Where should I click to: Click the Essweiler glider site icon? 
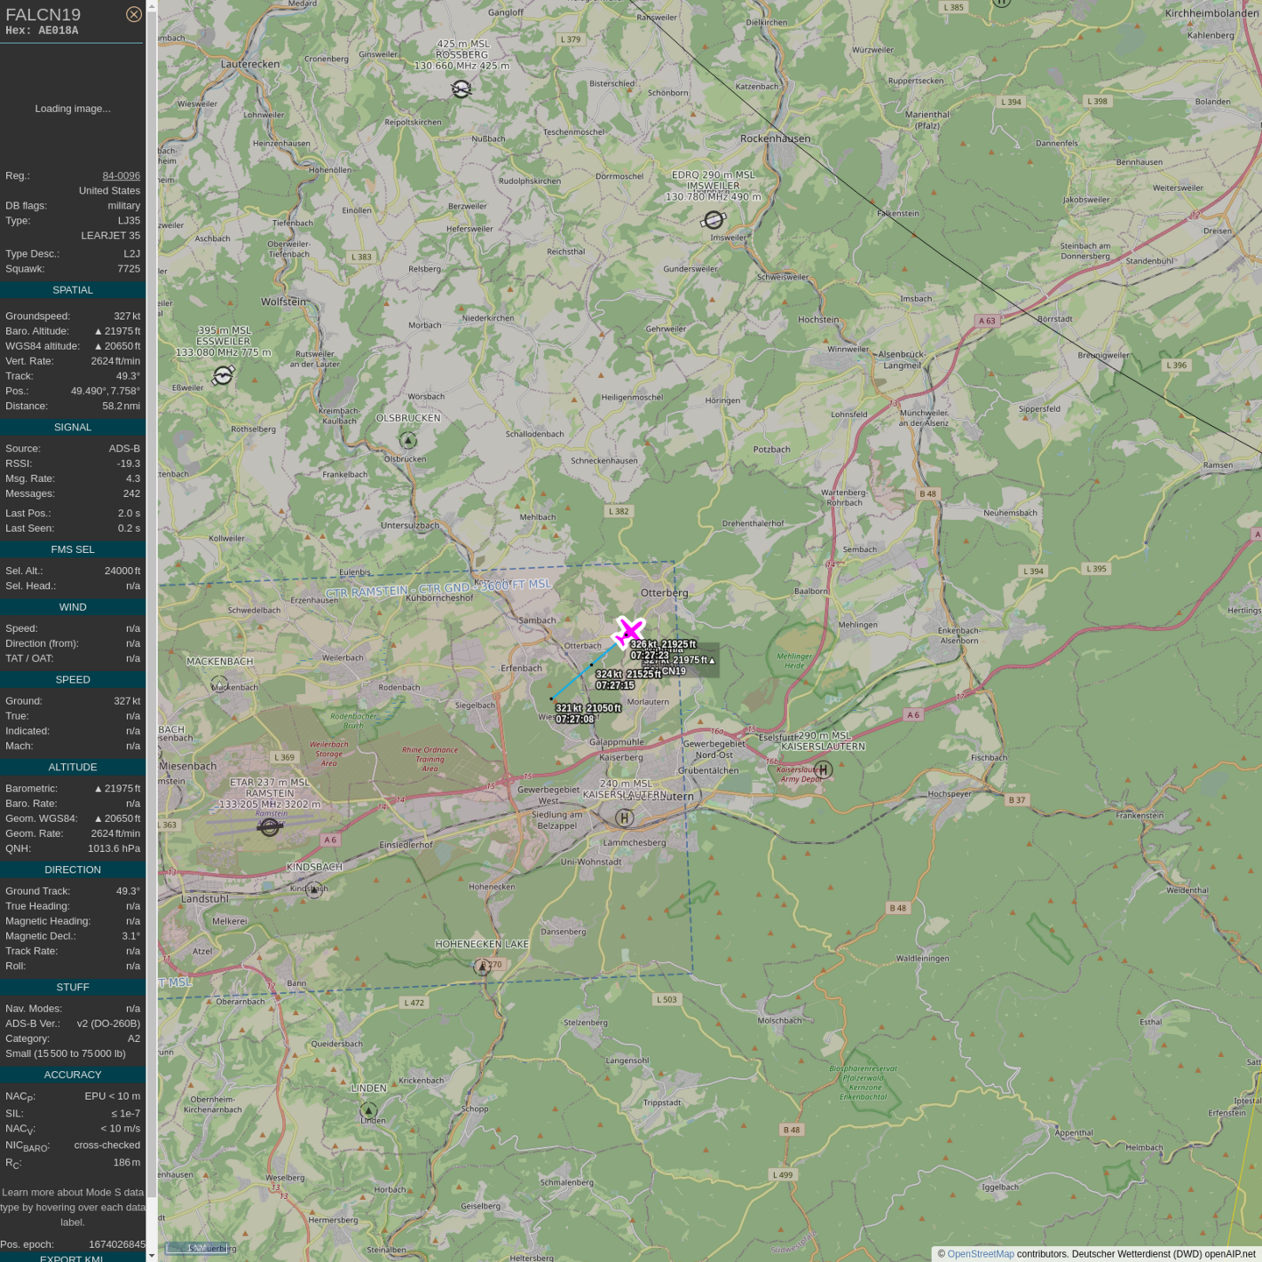click(223, 375)
